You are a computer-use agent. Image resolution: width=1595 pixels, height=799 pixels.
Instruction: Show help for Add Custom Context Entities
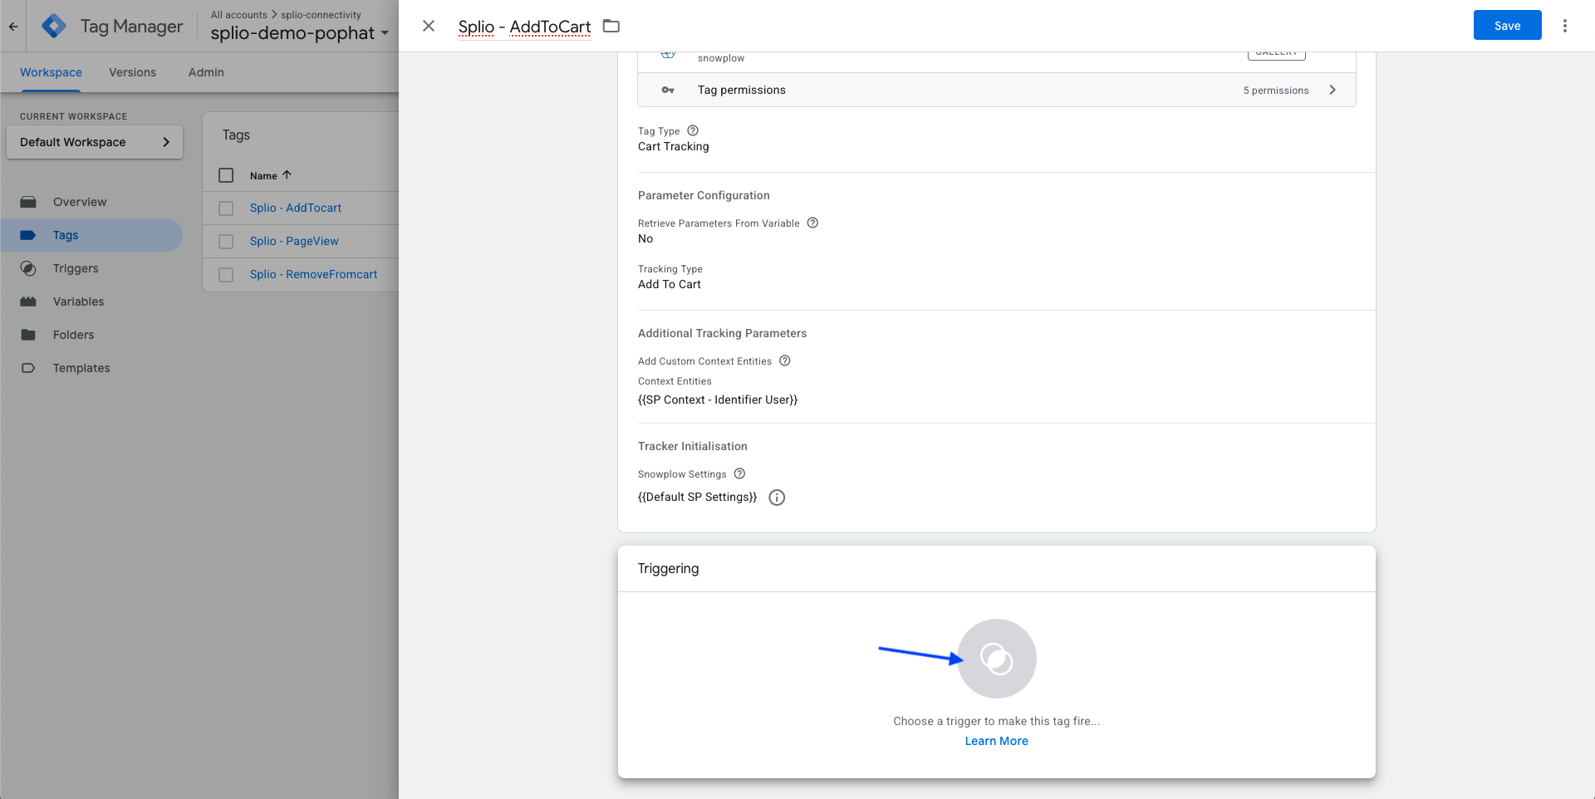(x=784, y=360)
